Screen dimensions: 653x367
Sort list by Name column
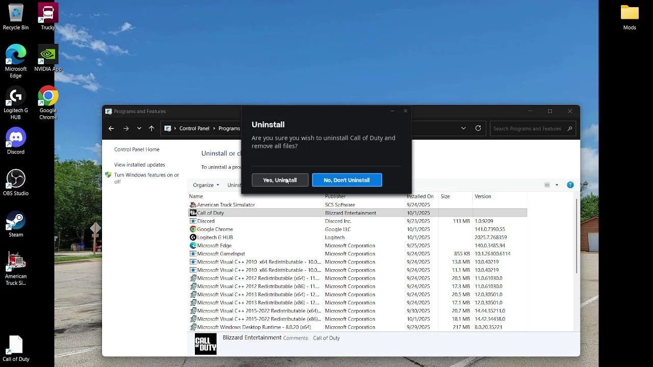(x=196, y=196)
